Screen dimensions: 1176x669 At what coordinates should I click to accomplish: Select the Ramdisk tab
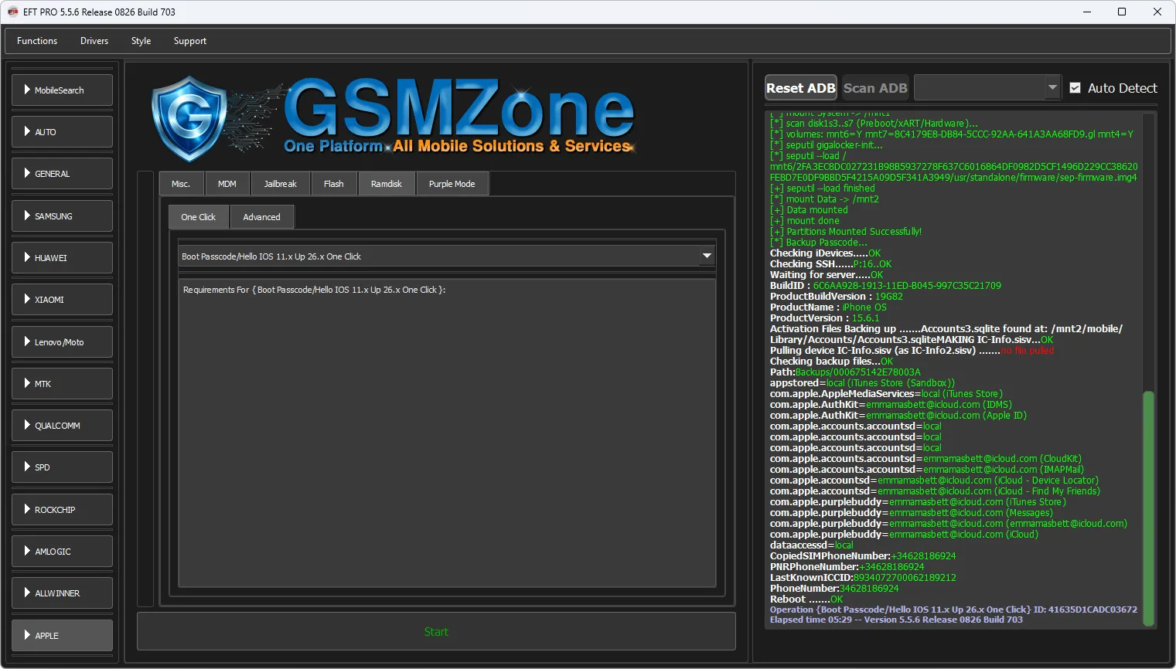point(387,184)
